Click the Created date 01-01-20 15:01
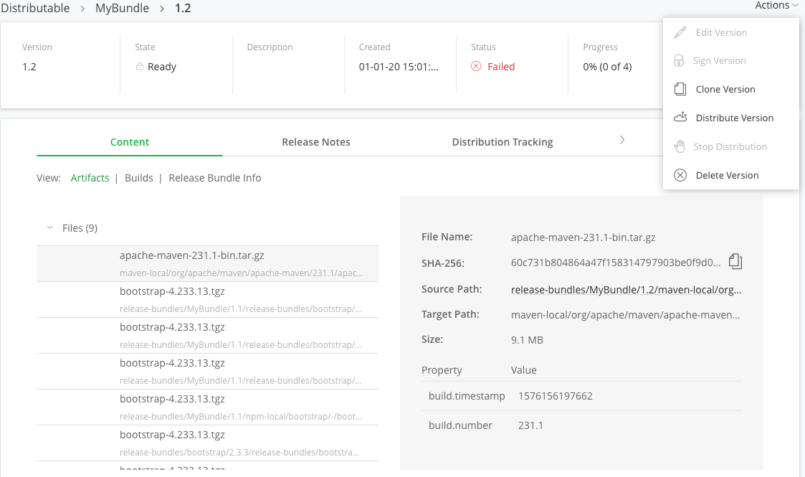Image resolution: width=805 pixels, height=477 pixels. click(x=399, y=67)
